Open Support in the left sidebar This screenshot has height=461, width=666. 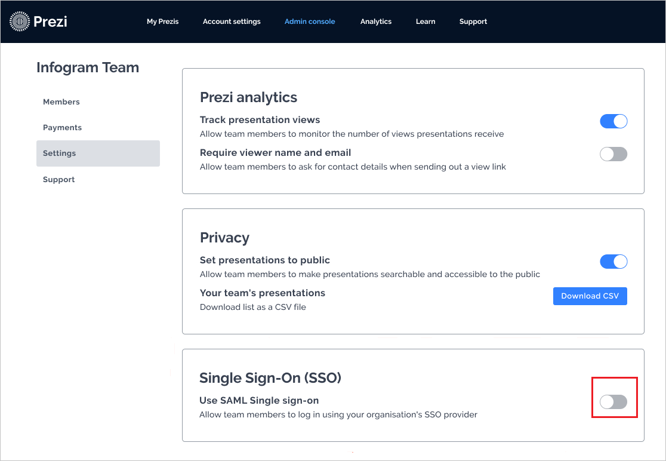(x=58, y=179)
